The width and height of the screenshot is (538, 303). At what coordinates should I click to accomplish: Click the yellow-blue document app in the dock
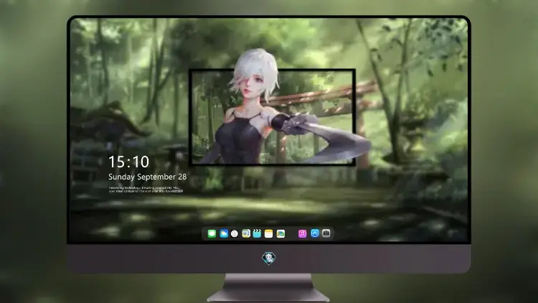coord(246,234)
